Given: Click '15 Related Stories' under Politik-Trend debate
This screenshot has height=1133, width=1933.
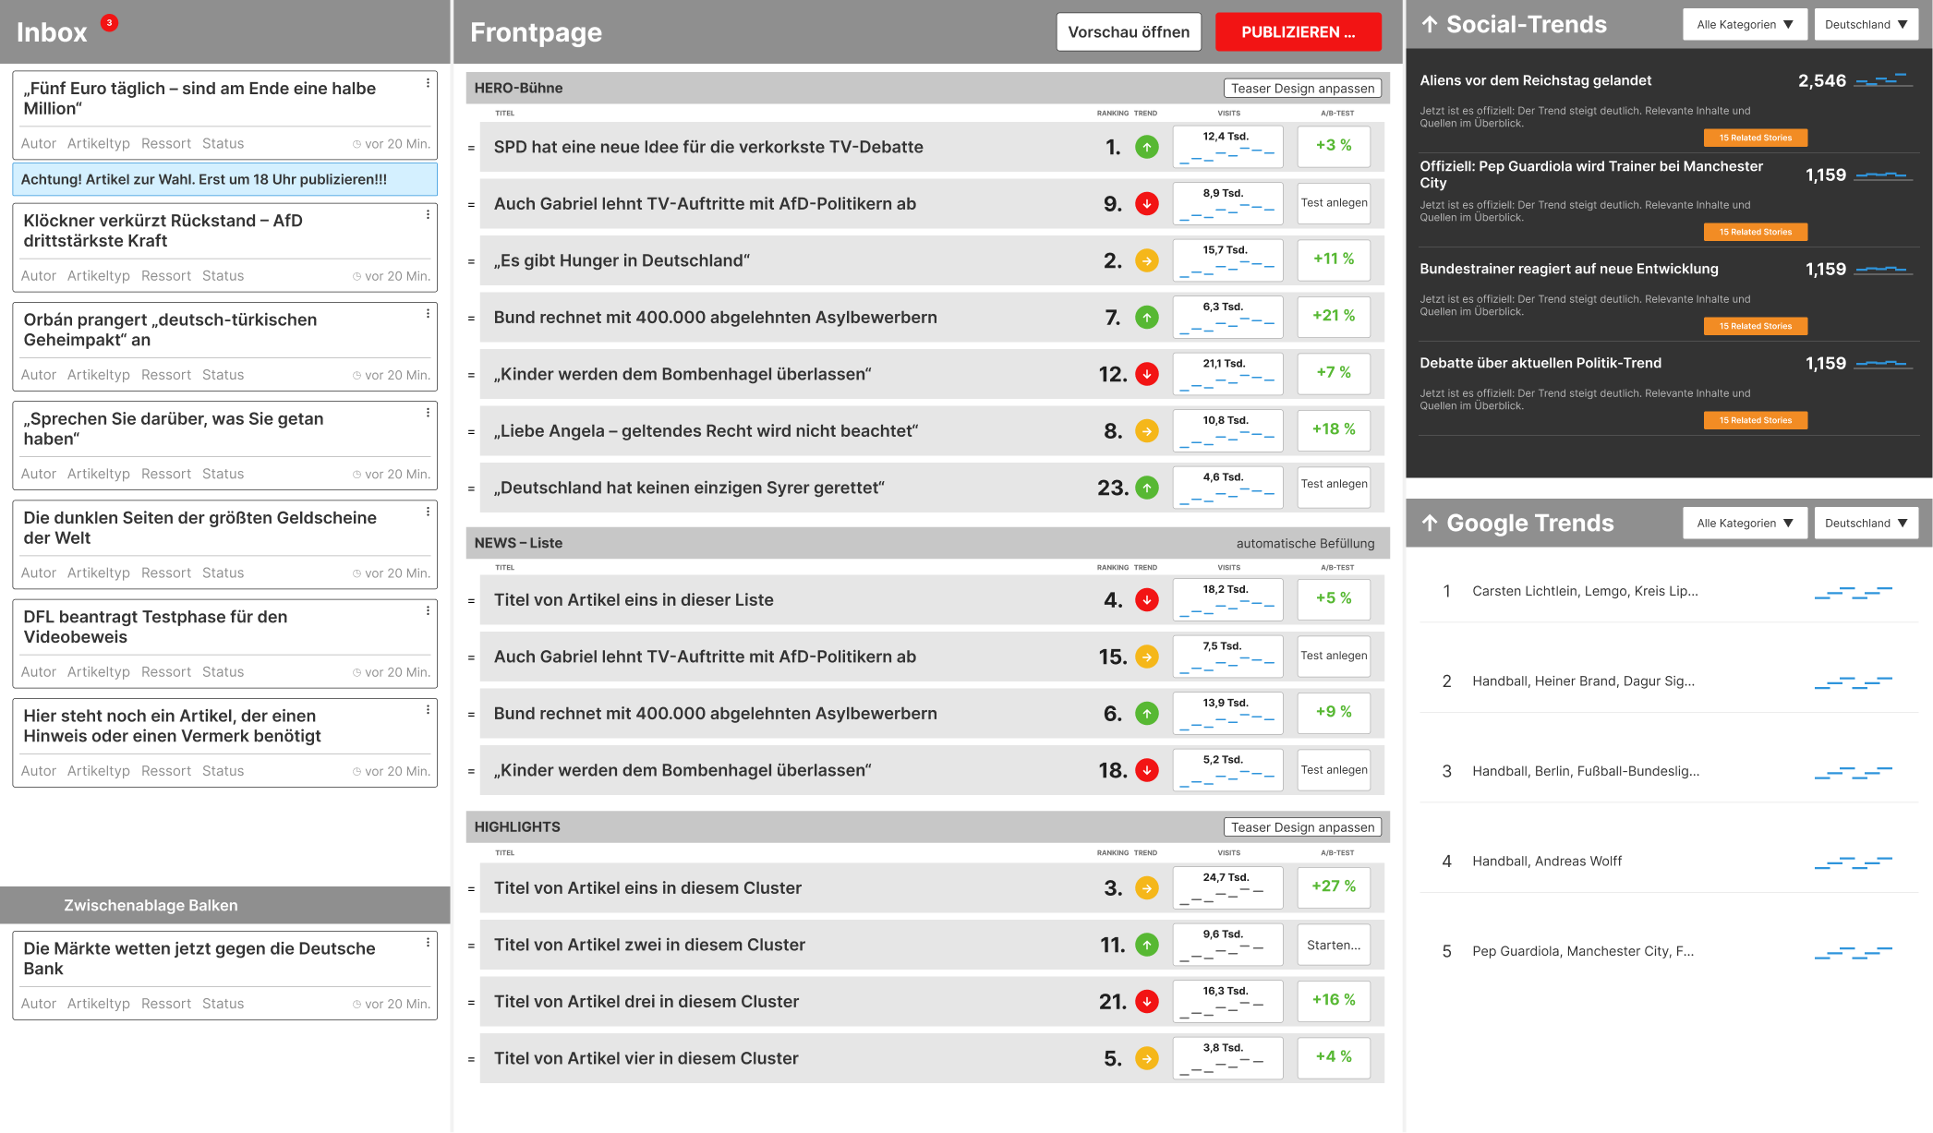Looking at the screenshot, I should click(1755, 420).
